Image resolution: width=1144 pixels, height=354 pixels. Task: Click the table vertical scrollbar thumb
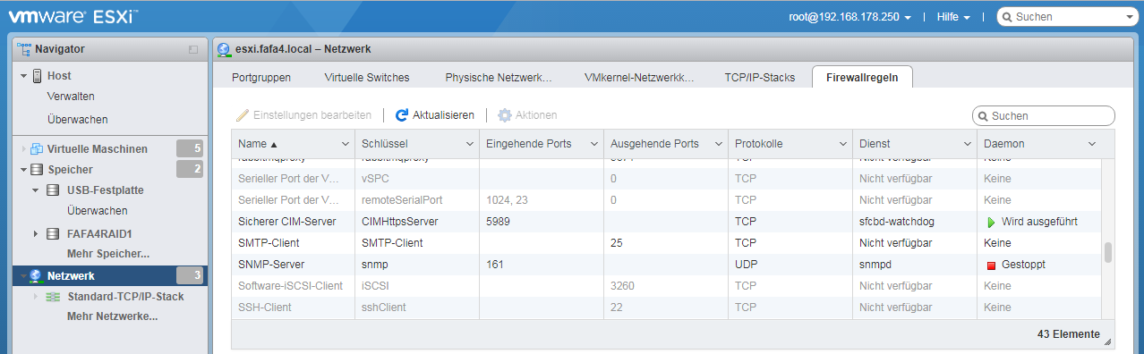coord(1108,253)
